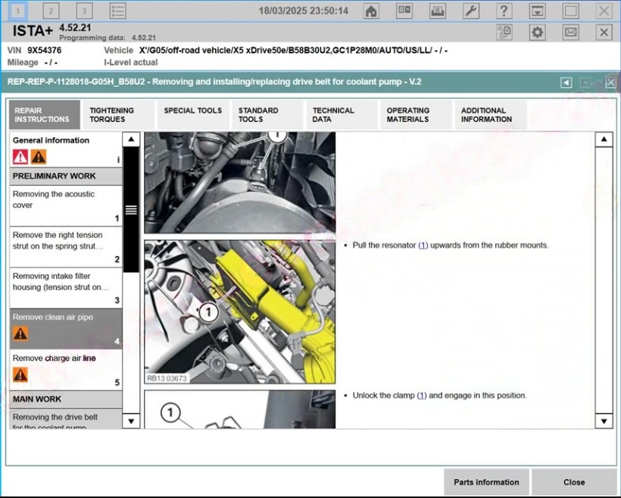Viewport: 621px width, 498px height.
Task: Select operation tab number 2
Action: click(51, 11)
